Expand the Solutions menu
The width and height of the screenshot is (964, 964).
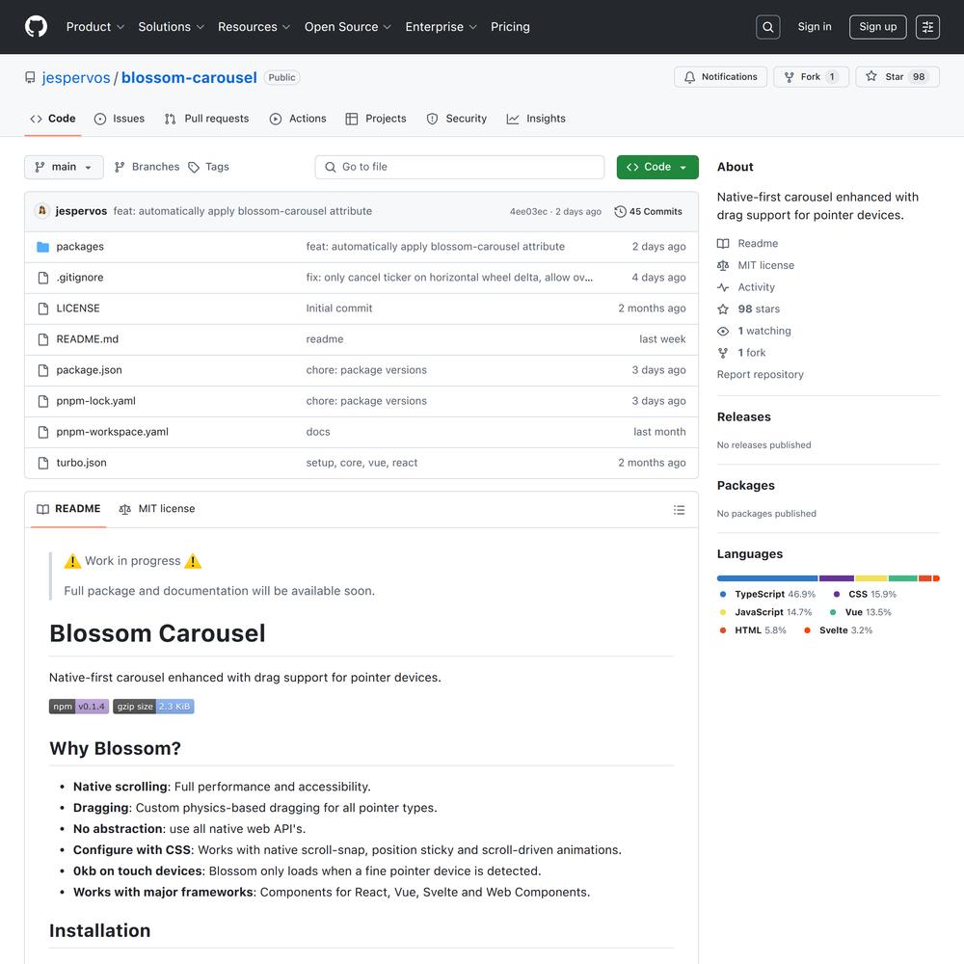point(171,27)
